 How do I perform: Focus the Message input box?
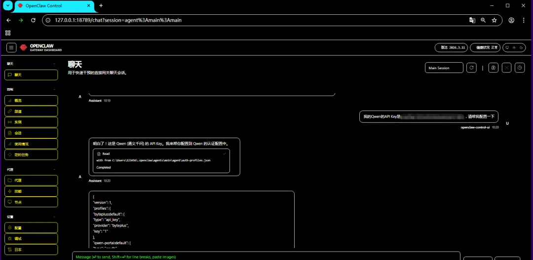[266, 257]
